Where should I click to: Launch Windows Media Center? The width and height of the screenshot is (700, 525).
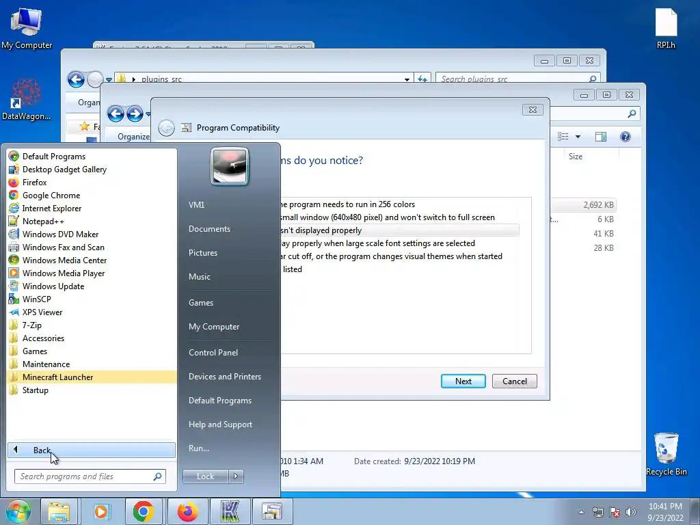click(x=64, y=260)
